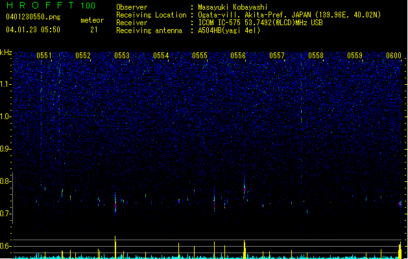Click the 0554 time marker
This screenshot has width=408, height=259.
point(161,56)
